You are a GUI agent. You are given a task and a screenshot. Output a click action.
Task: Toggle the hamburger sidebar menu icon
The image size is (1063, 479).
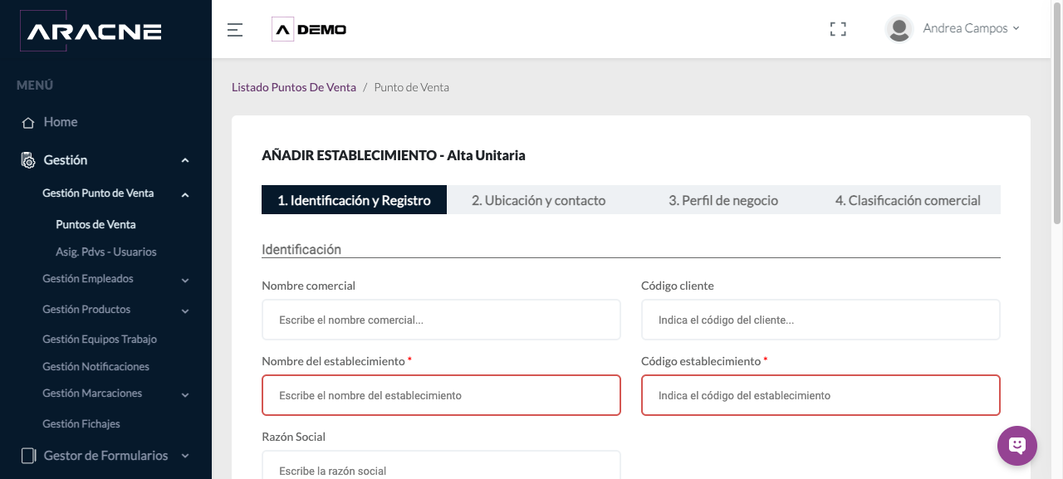click(235, 30)
